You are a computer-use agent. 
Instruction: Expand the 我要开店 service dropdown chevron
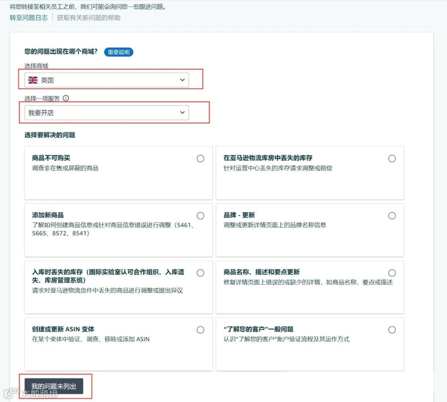[183, 113]
